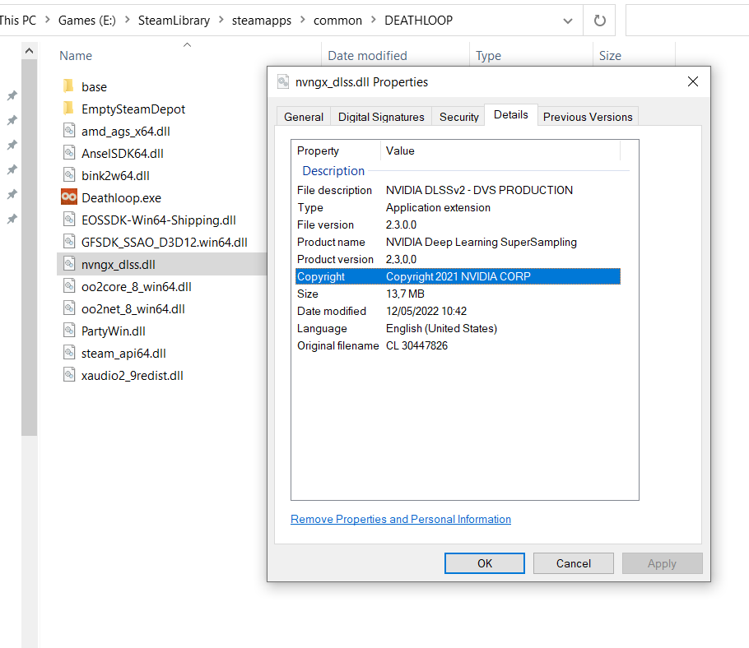Click the Properties dialog title file icon
The width and height of the screenshot is (749, 648).
coord(283,82)
